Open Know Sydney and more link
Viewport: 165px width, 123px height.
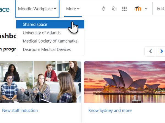coord(110,110)
